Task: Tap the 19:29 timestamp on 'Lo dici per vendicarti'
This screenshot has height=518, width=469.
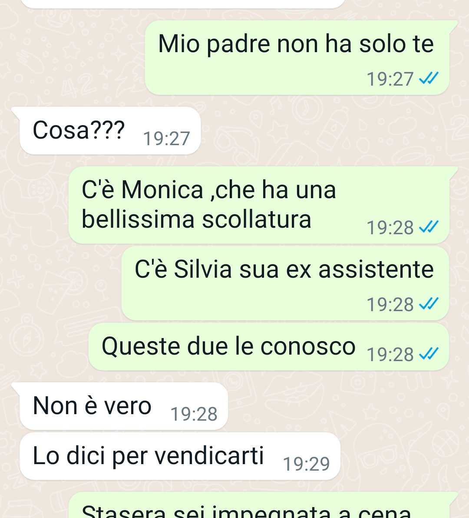Action: (x=306, y=464)
